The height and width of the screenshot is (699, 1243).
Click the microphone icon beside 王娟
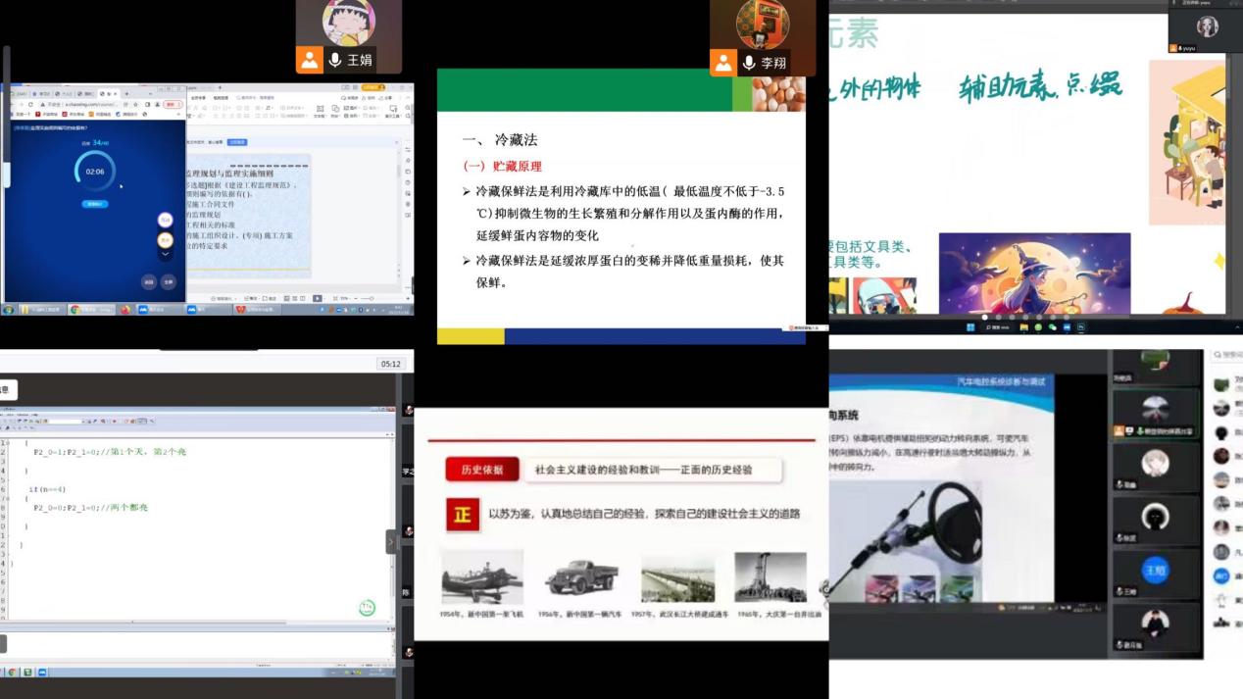coord(335,61)
